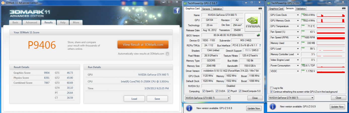The width and height of the screenshot is (349, 113).
Task: Open the GPU selector in the Sensors GPU-Z window
Action: click(291, 98)
